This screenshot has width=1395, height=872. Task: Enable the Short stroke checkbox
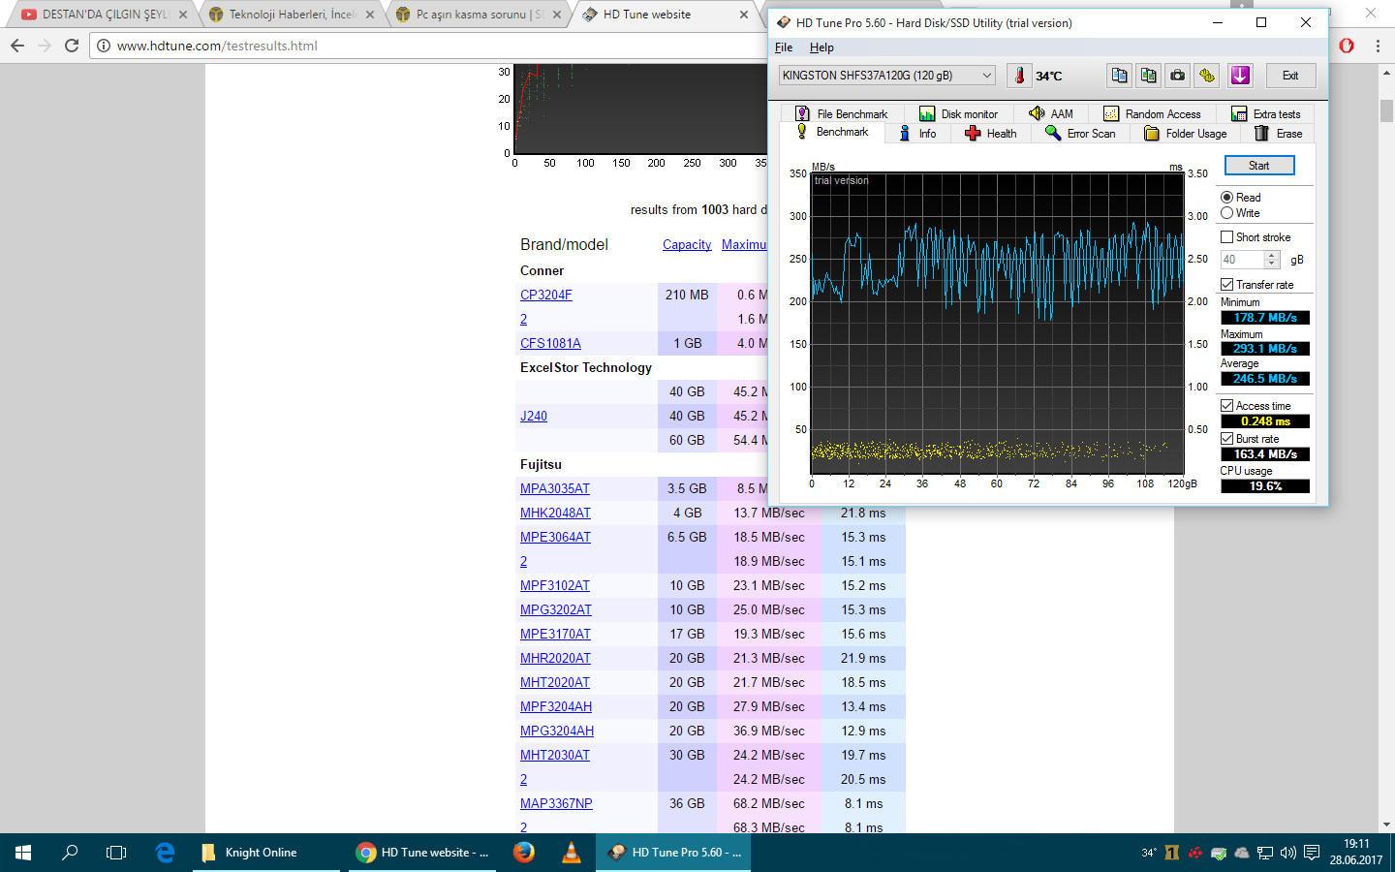point(1227,237)
